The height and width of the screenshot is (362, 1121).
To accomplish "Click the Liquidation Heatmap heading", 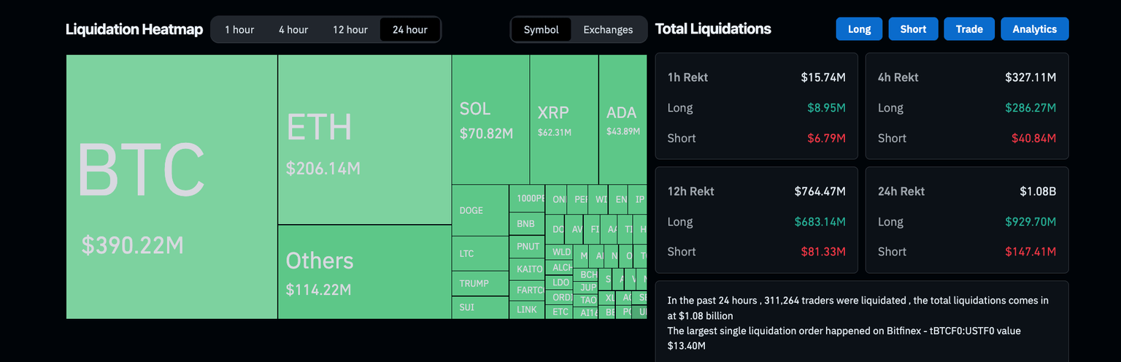I will 134,30.
